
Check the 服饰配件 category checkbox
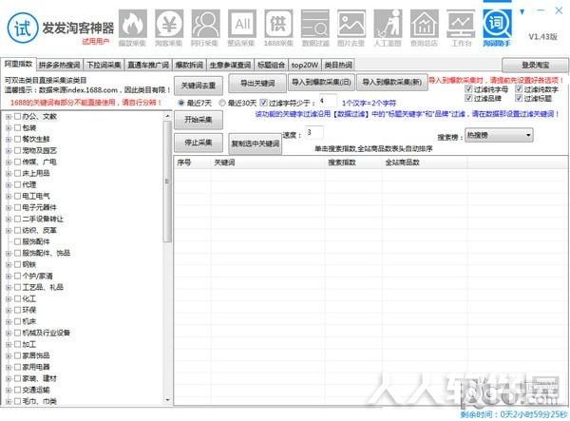point(17,241)
